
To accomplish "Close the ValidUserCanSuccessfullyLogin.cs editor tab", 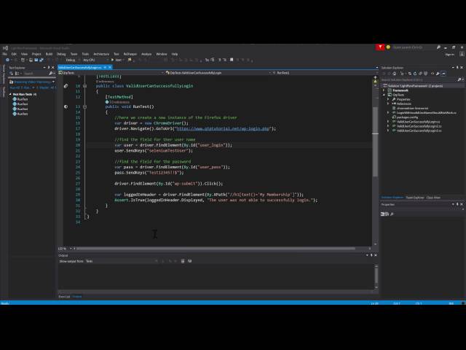I will 110,68.
